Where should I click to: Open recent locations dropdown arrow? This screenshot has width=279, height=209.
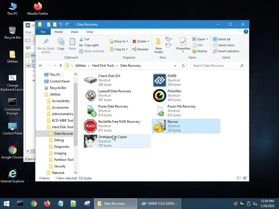click(x=55, y=66)
